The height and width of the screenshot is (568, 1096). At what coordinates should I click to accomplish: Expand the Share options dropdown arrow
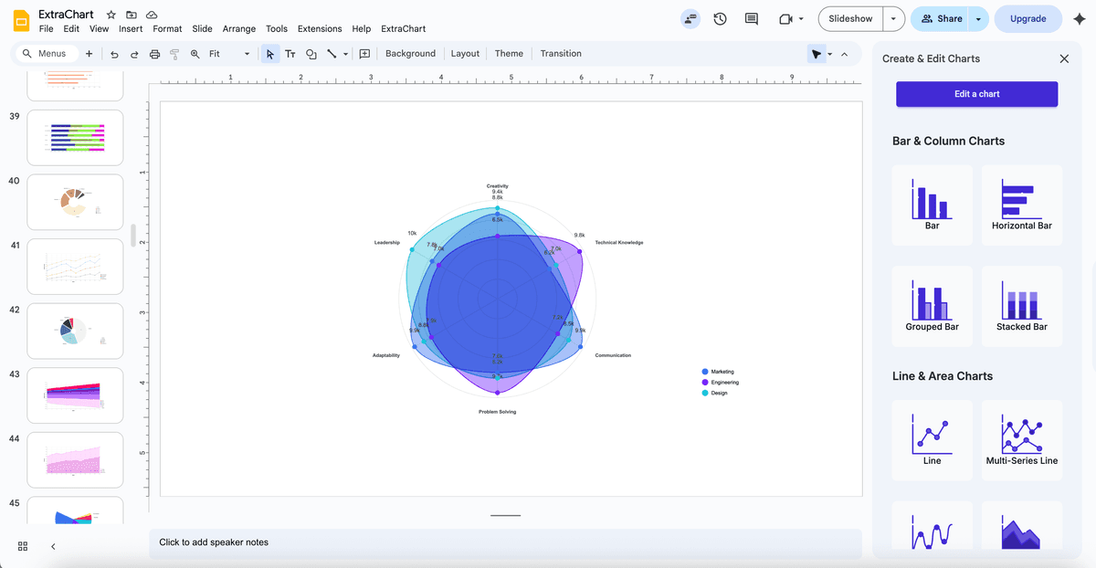(978, 18)
